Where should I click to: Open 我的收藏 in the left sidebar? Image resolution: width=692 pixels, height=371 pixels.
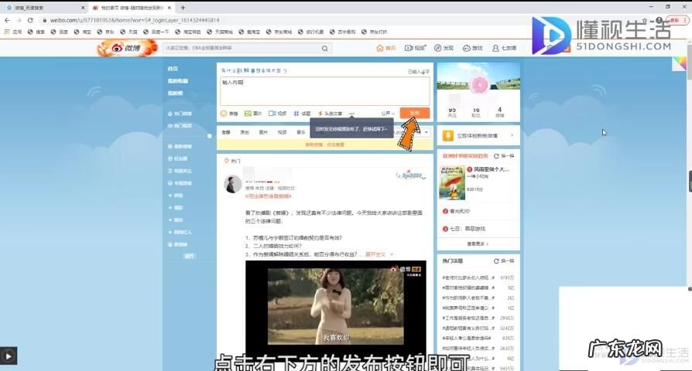click(178, 81)
